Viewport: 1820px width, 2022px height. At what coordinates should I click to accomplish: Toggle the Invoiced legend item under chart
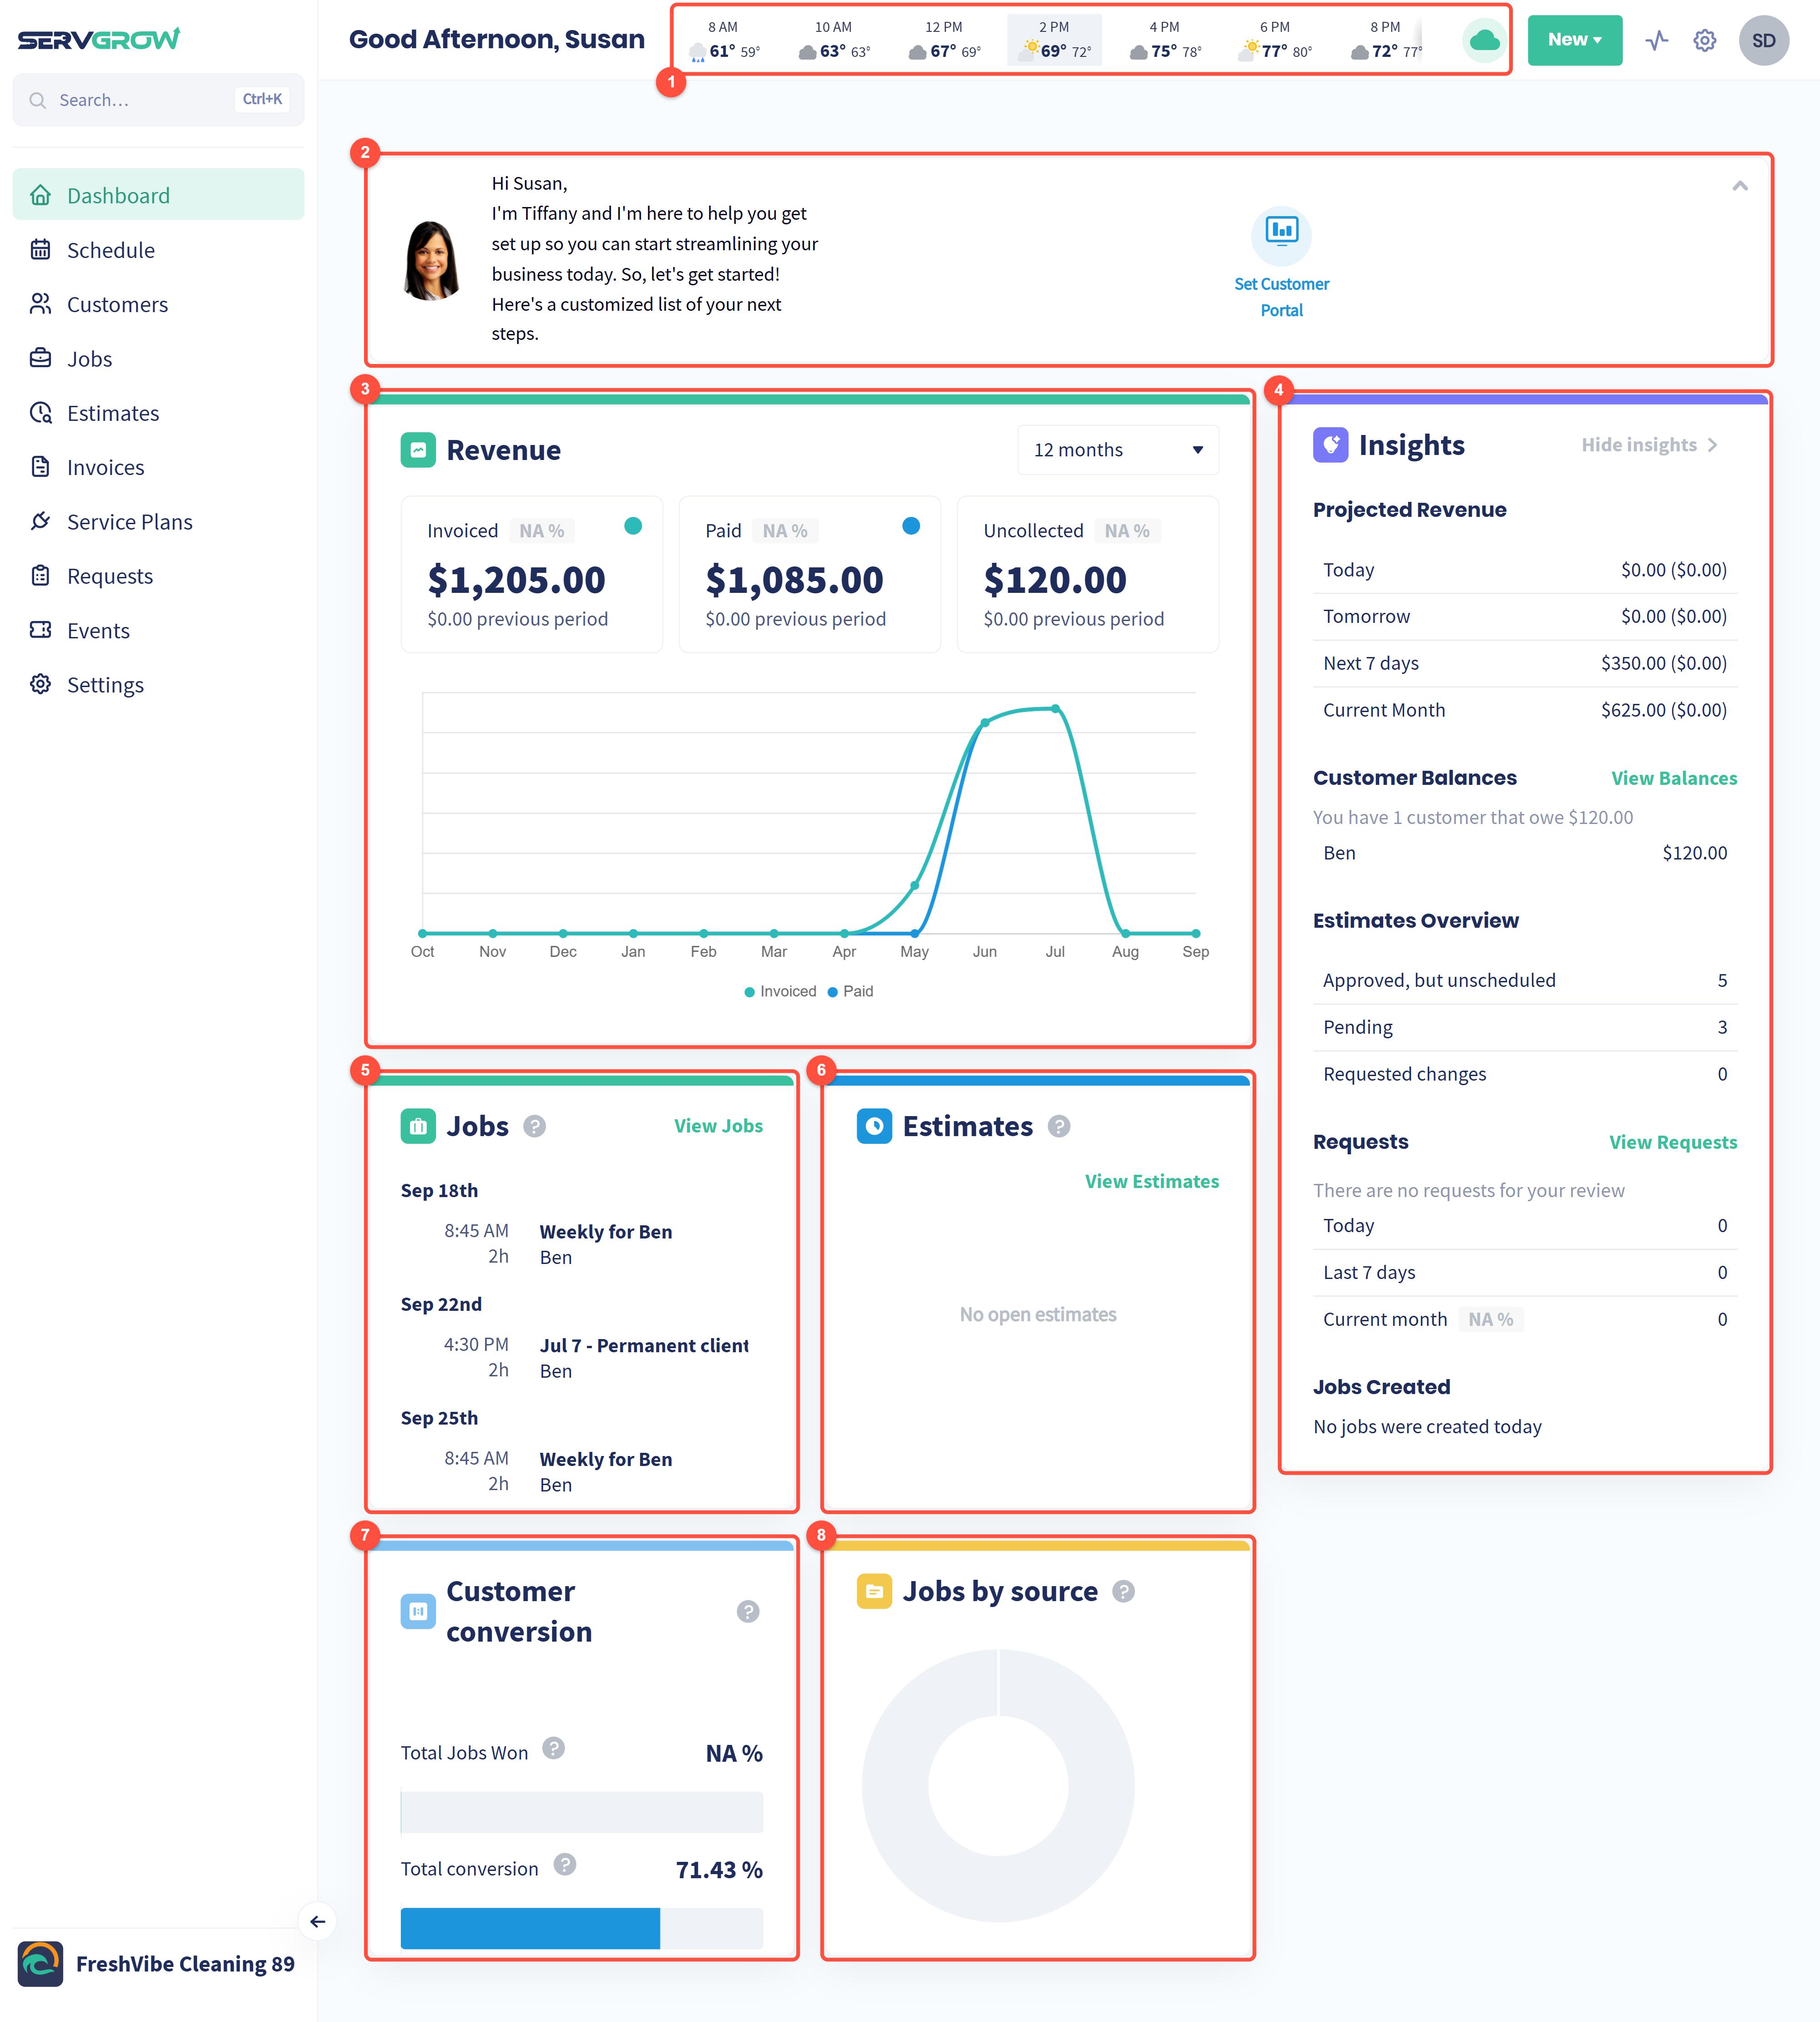[x=780, y=991]
